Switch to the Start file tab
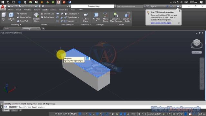 pyautogui.click(x=6, y=28)
